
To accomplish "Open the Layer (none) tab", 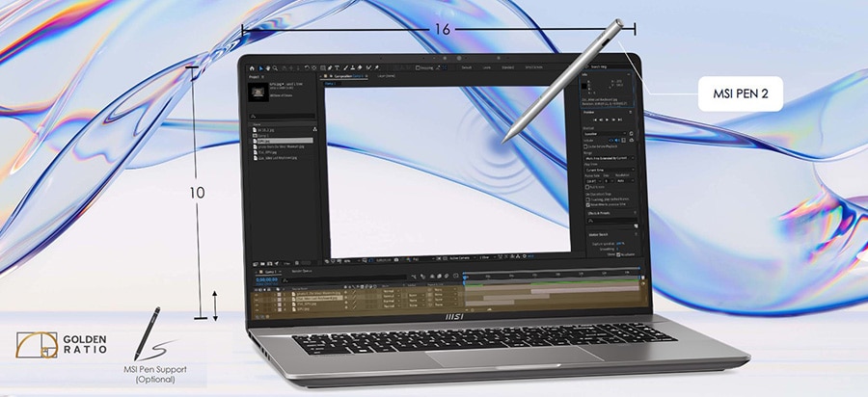I will point(387,76).
